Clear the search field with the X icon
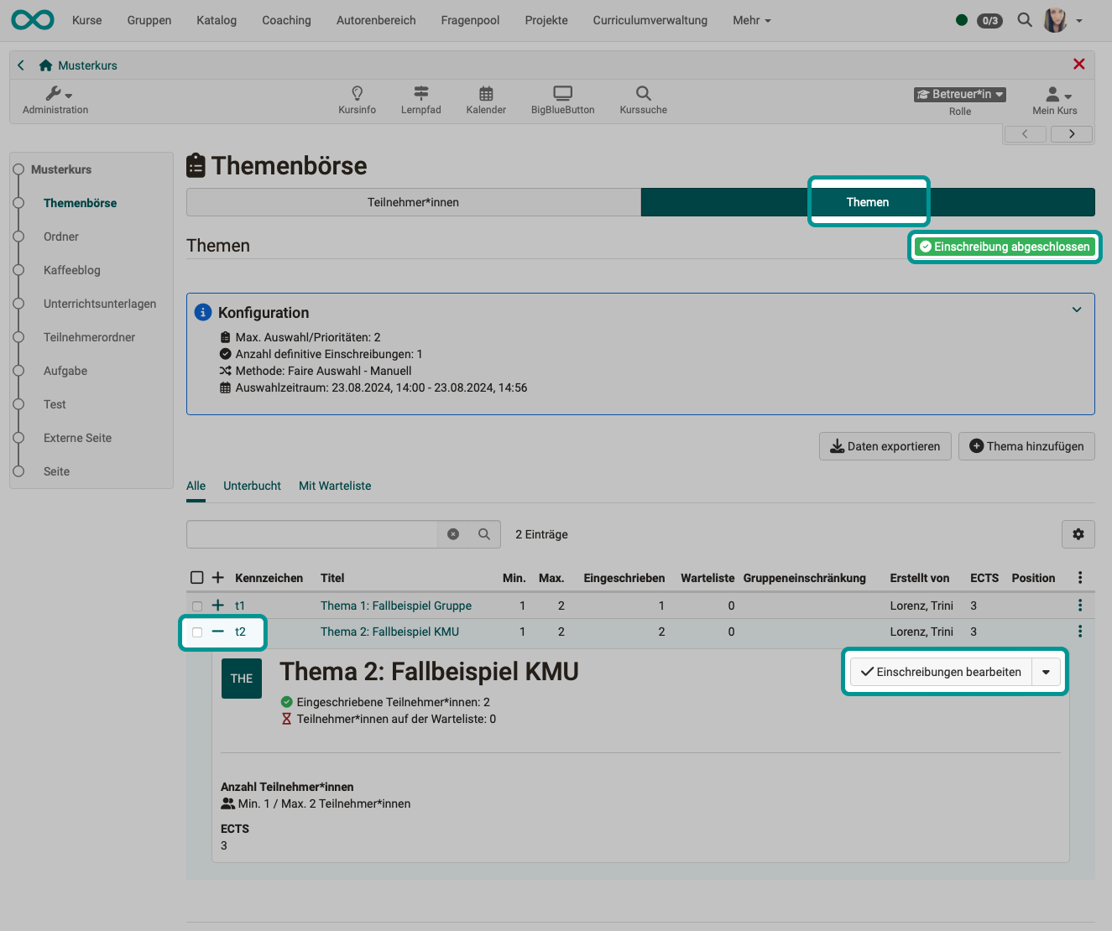Image resolution: width=1112 pixels, height=931 pixels. tap(453, 534)
